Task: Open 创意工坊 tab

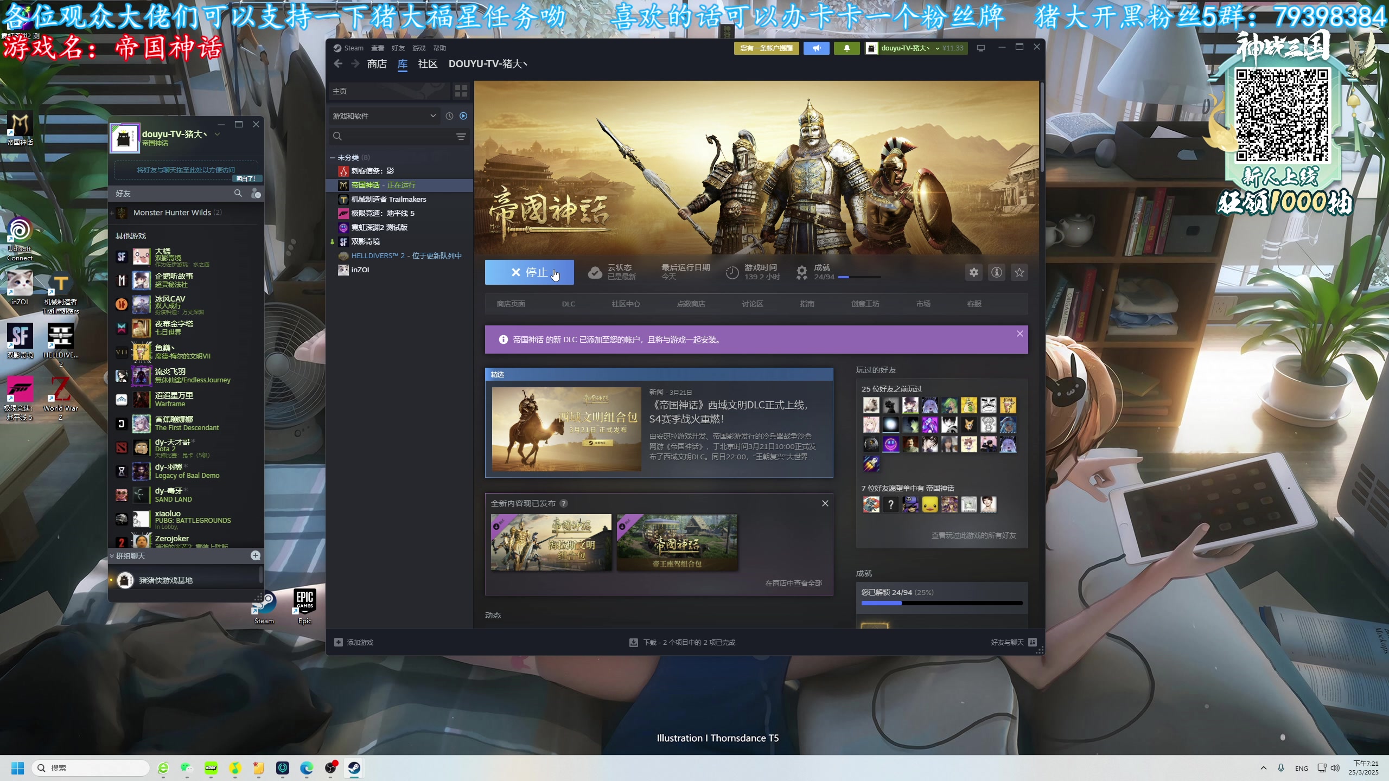Action: [x=865, y=304]
